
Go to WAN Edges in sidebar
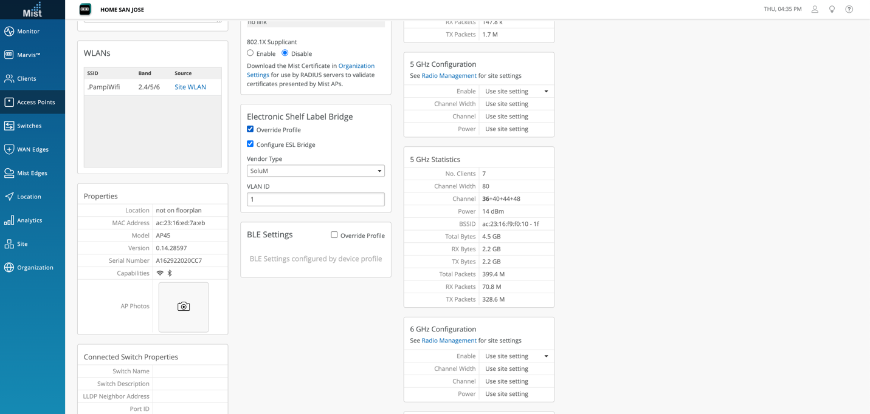[x=32, y=149]
